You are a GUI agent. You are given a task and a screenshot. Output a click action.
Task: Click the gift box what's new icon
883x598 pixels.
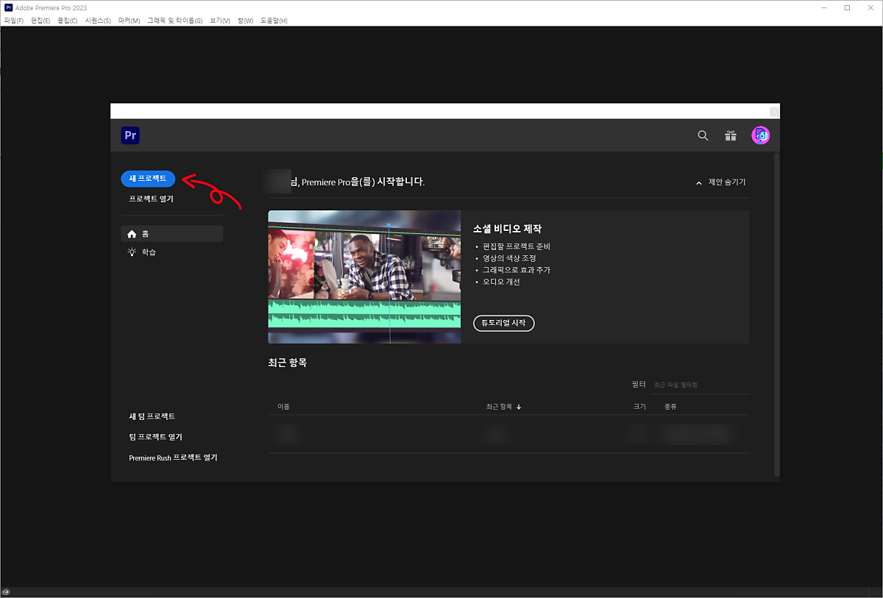coord(731,135)
